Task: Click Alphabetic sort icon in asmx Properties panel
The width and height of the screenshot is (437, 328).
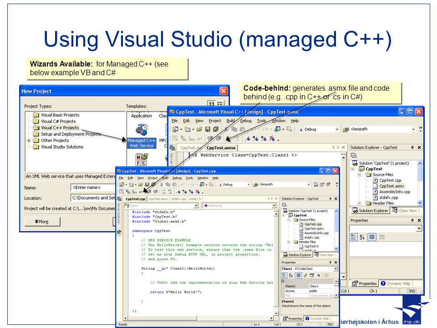Action: [x=362, y=237]
